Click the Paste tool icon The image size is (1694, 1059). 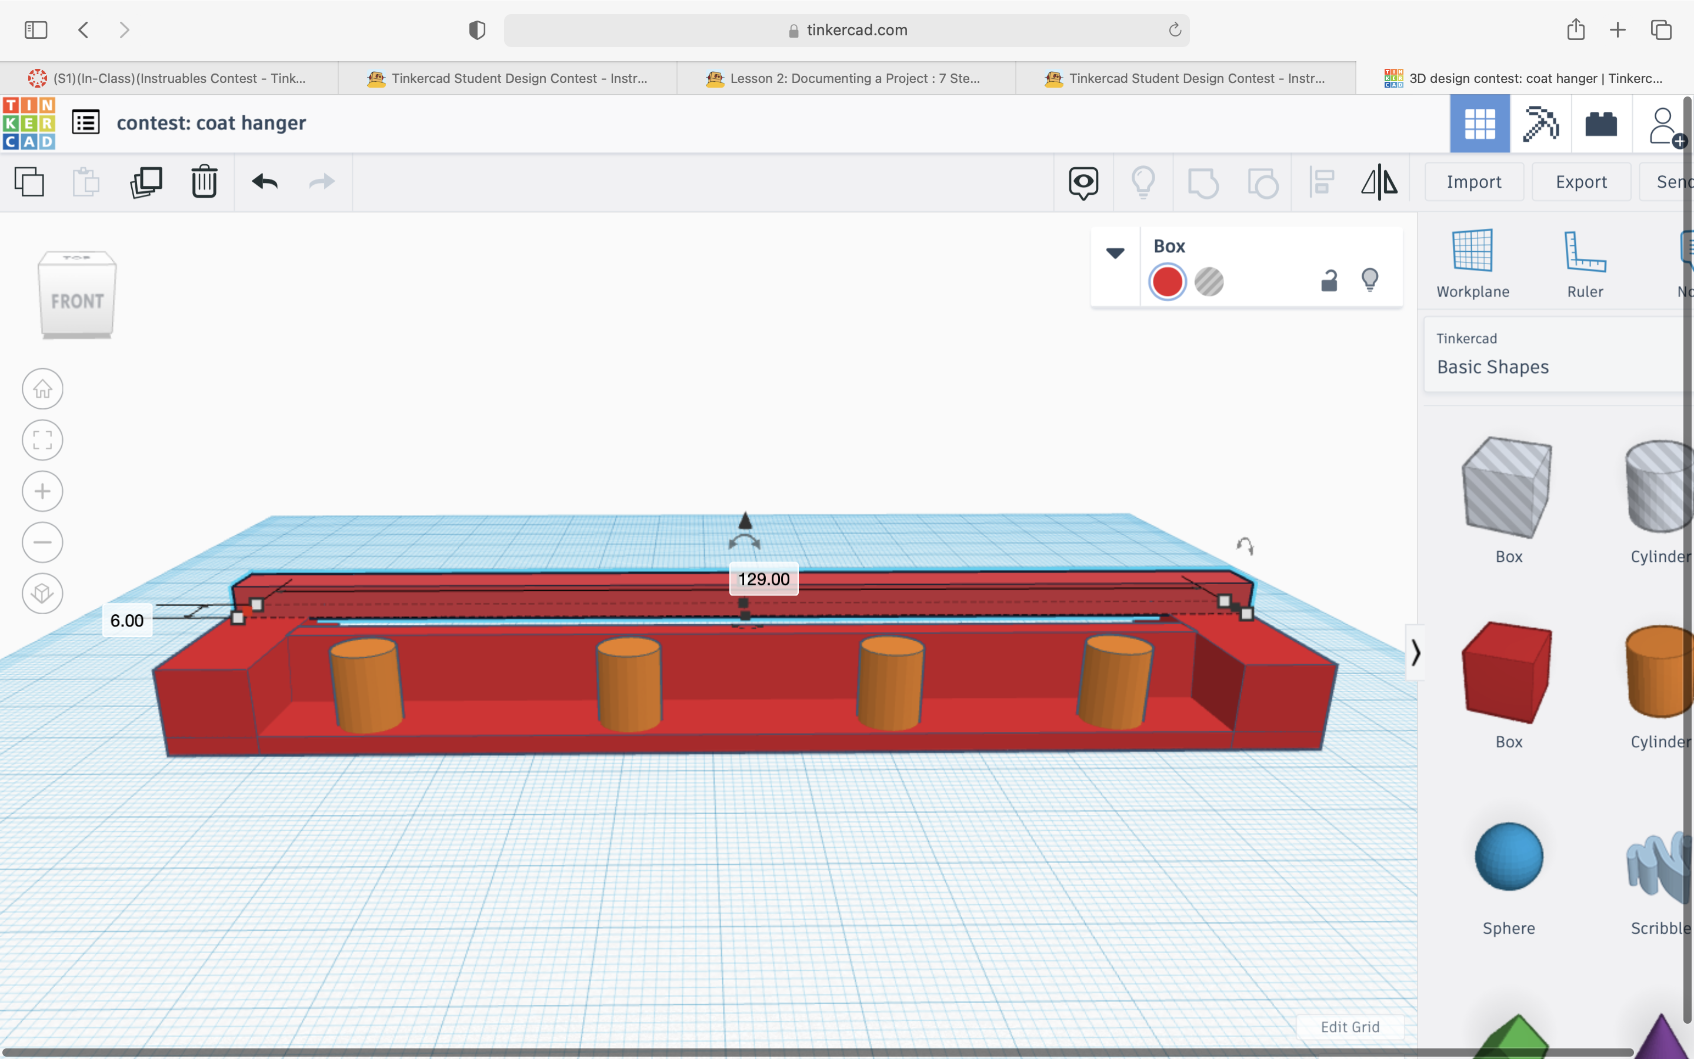click(86, 182)
